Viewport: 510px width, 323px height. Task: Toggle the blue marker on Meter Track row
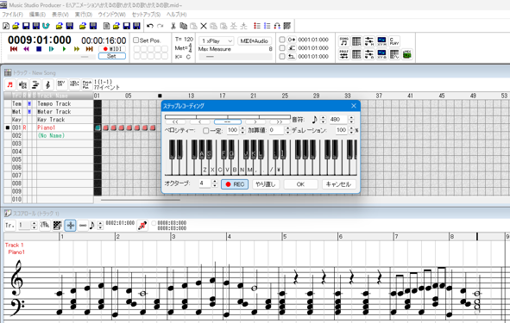tap(29, 112)
